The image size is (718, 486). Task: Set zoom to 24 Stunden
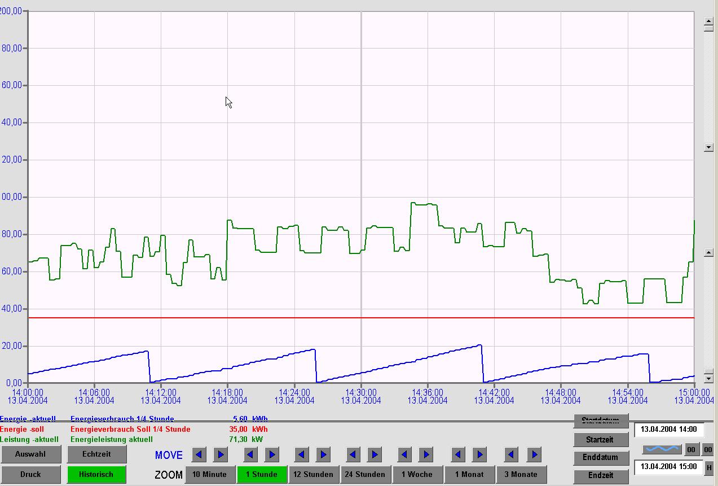click(x=365, y=474)
